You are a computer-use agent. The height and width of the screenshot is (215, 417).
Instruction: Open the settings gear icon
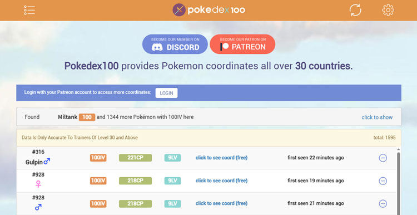coord(388,10)
